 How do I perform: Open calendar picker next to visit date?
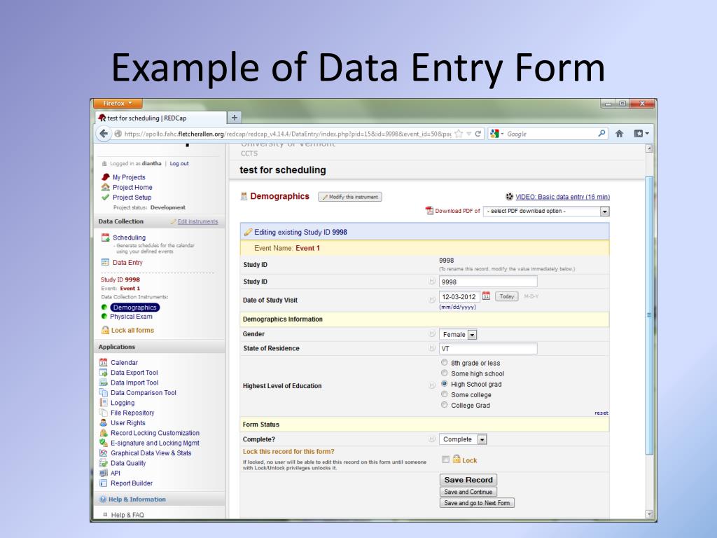[x=486, y=296]
